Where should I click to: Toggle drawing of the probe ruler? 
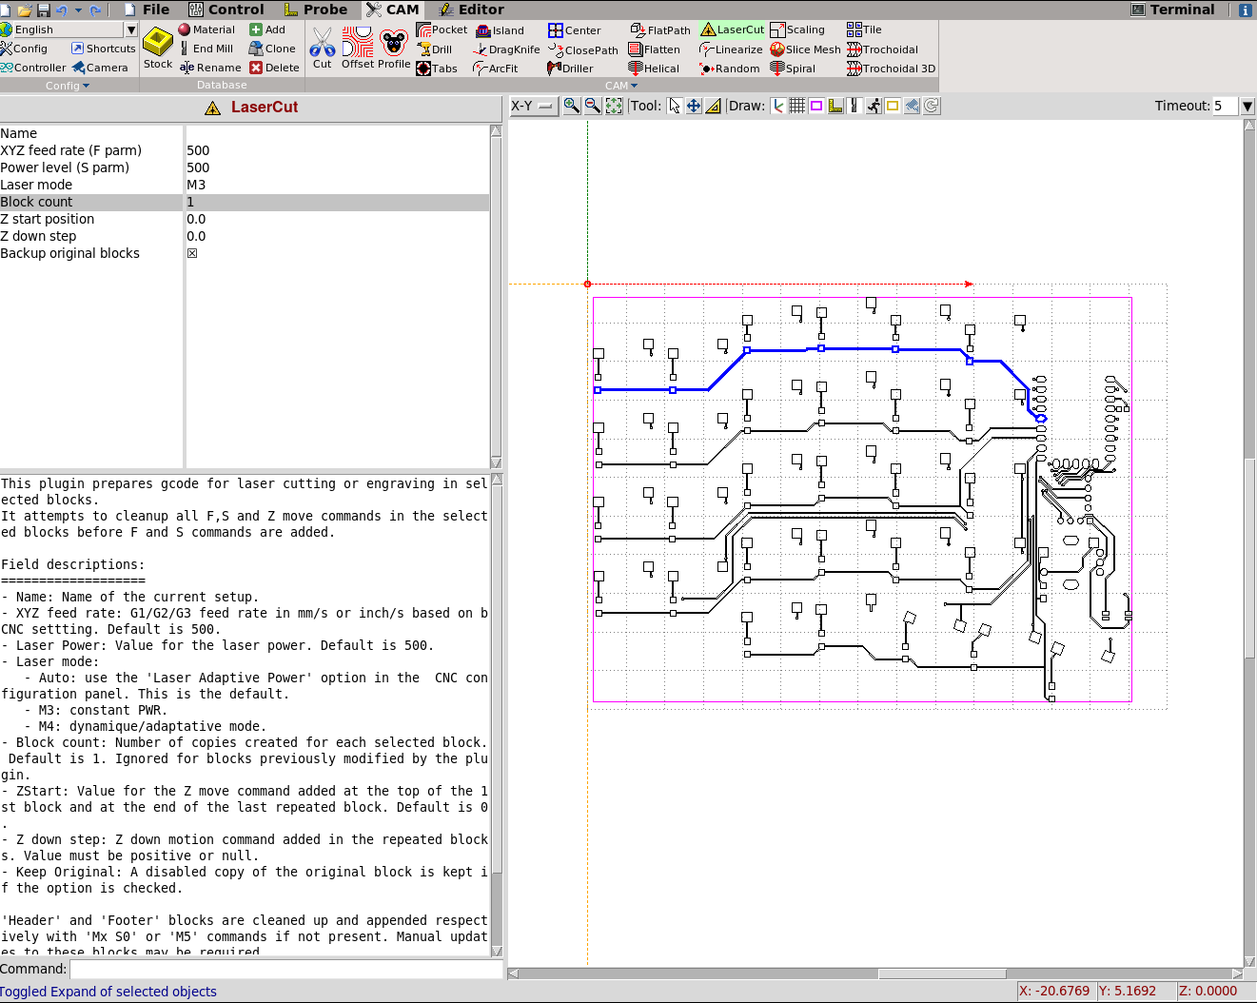(835, 106)
